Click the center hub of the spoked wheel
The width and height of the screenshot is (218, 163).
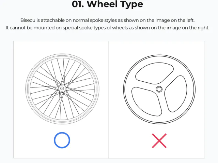pyautogui.click(x=62, y=88)
